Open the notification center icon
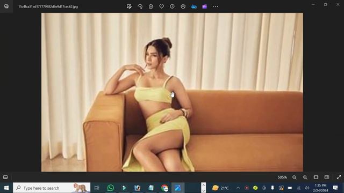Image resolution: width=344 pixels, height=193 pixels. click(335, 188)
